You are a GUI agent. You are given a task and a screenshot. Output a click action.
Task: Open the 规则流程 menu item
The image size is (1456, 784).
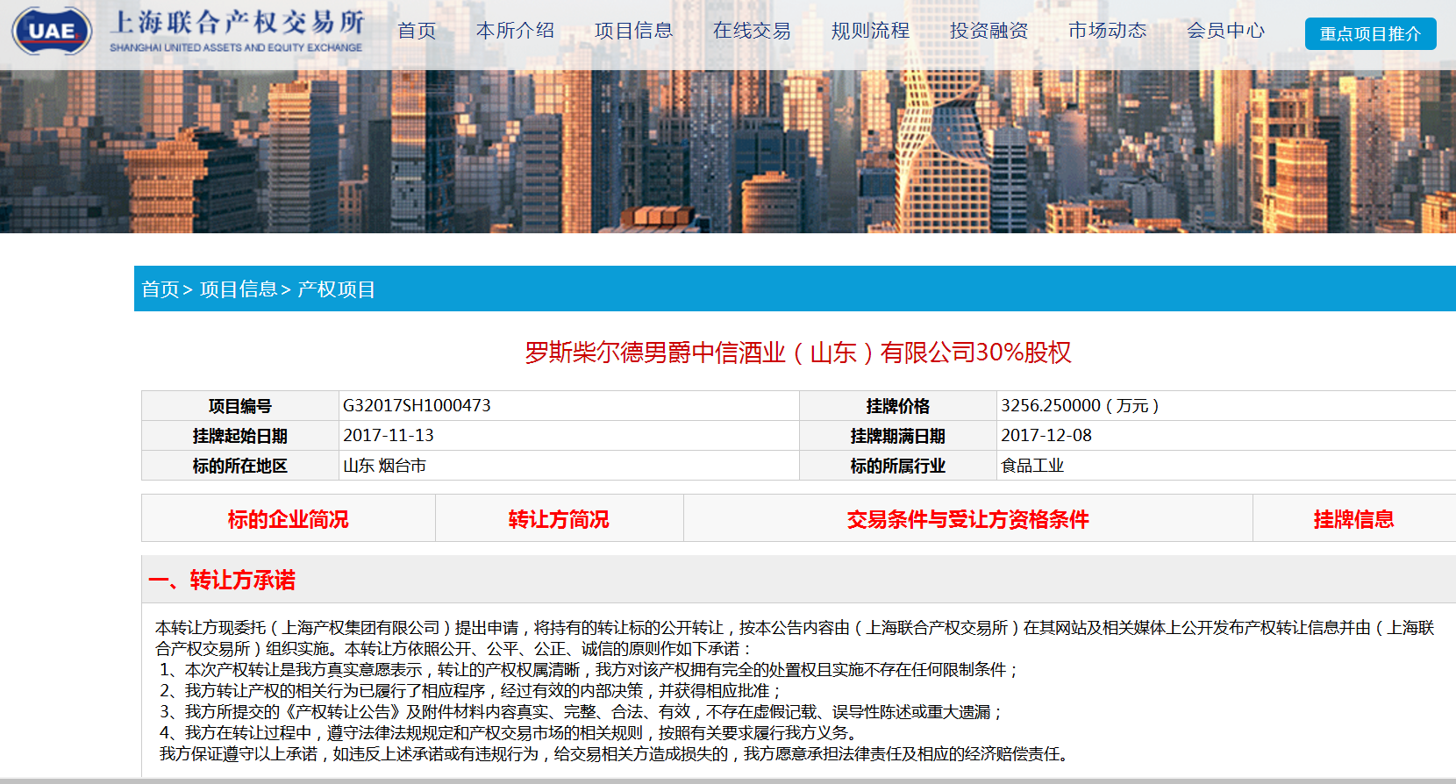(x=870, y=31)
